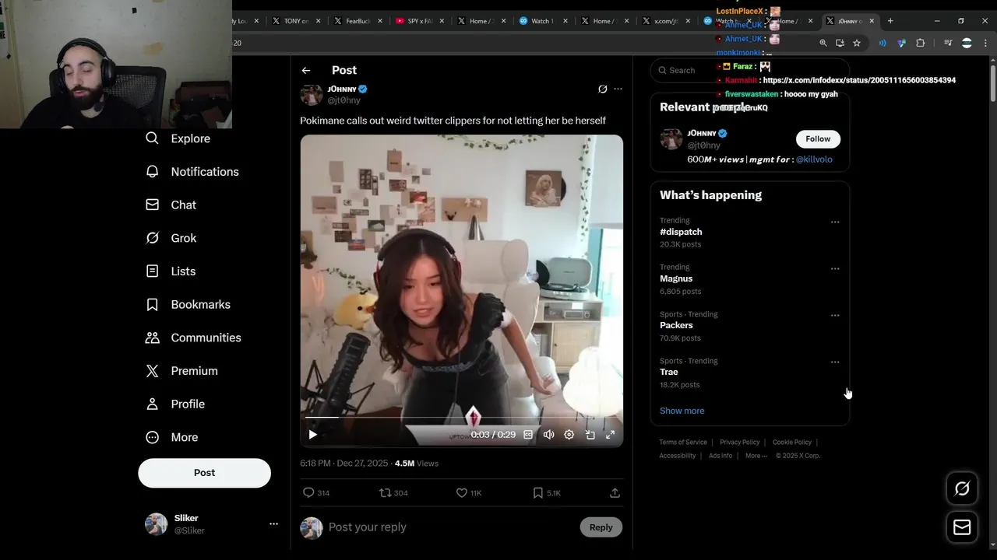Go back with the Post back arrow
The height and width of the screenshot is (560, 997).
coord(306,70)
